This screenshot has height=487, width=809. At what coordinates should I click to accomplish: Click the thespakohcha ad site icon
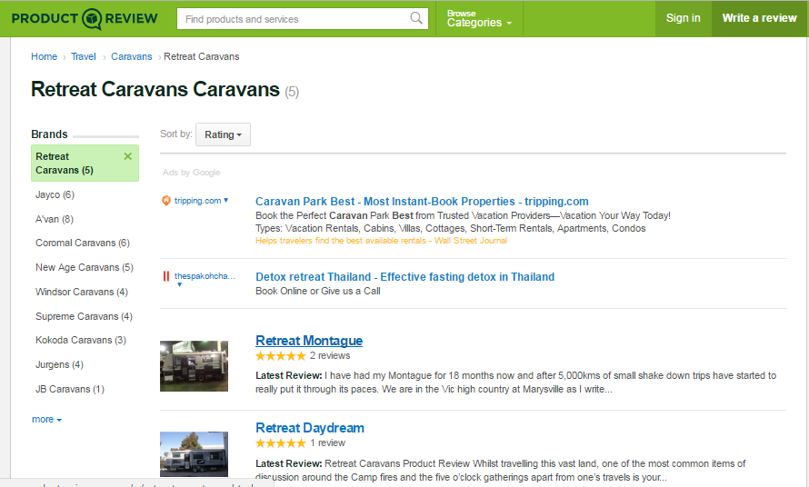(x=166, y=276)
